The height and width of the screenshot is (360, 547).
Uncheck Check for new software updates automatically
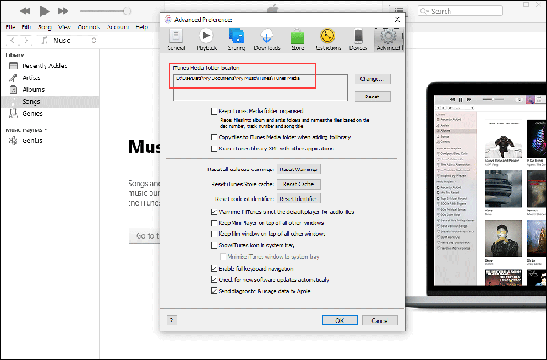pos(213,280)
